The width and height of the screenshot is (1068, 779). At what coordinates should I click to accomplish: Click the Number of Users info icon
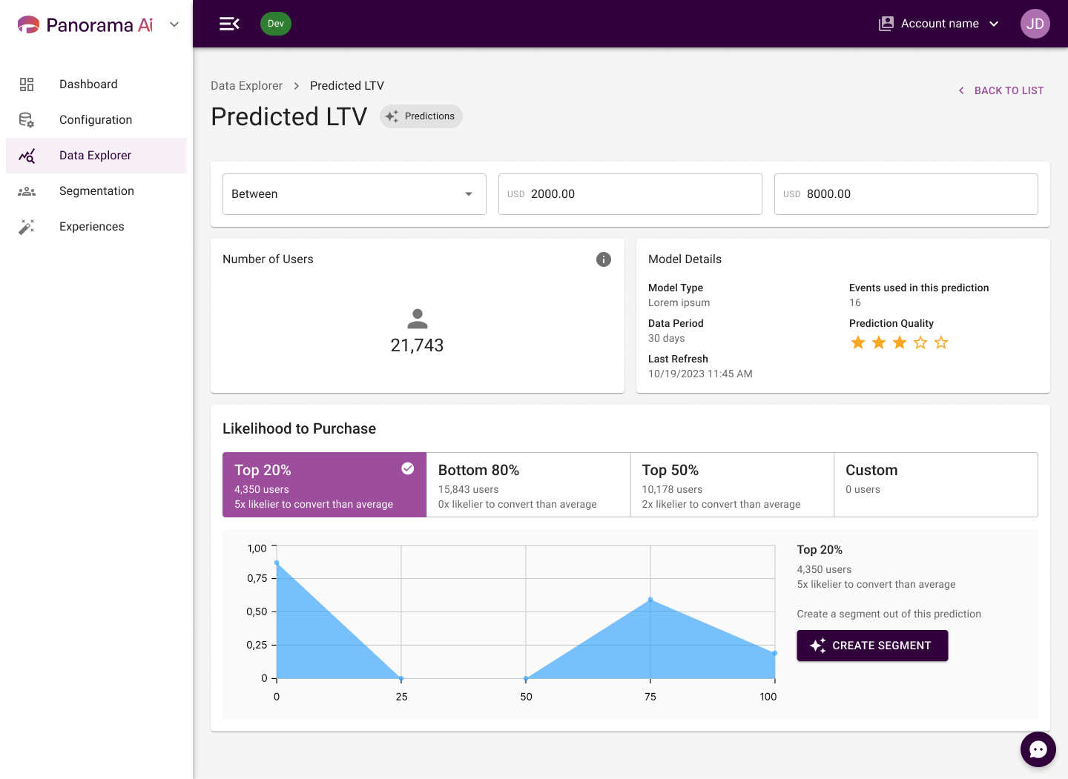604,259
